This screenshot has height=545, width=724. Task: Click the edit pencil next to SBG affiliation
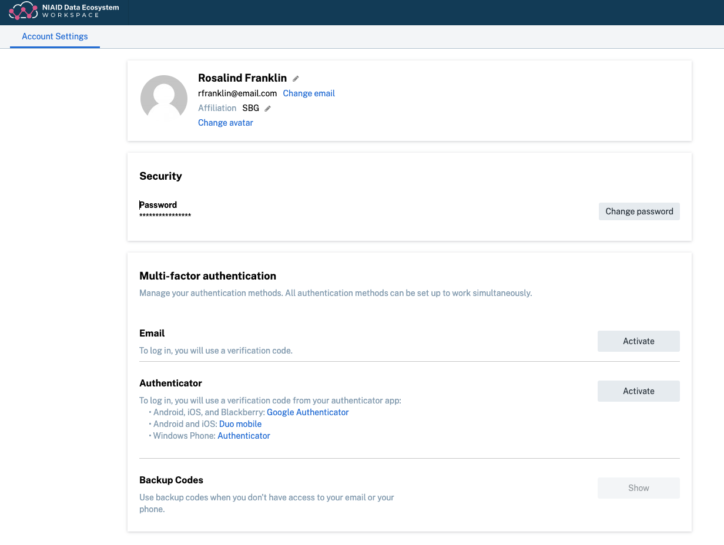click(269, 108)
